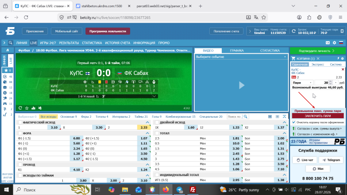Clear the bet slip with X next to КОРЗИНА
Screen dimensions: 347x195
[318, 59]
